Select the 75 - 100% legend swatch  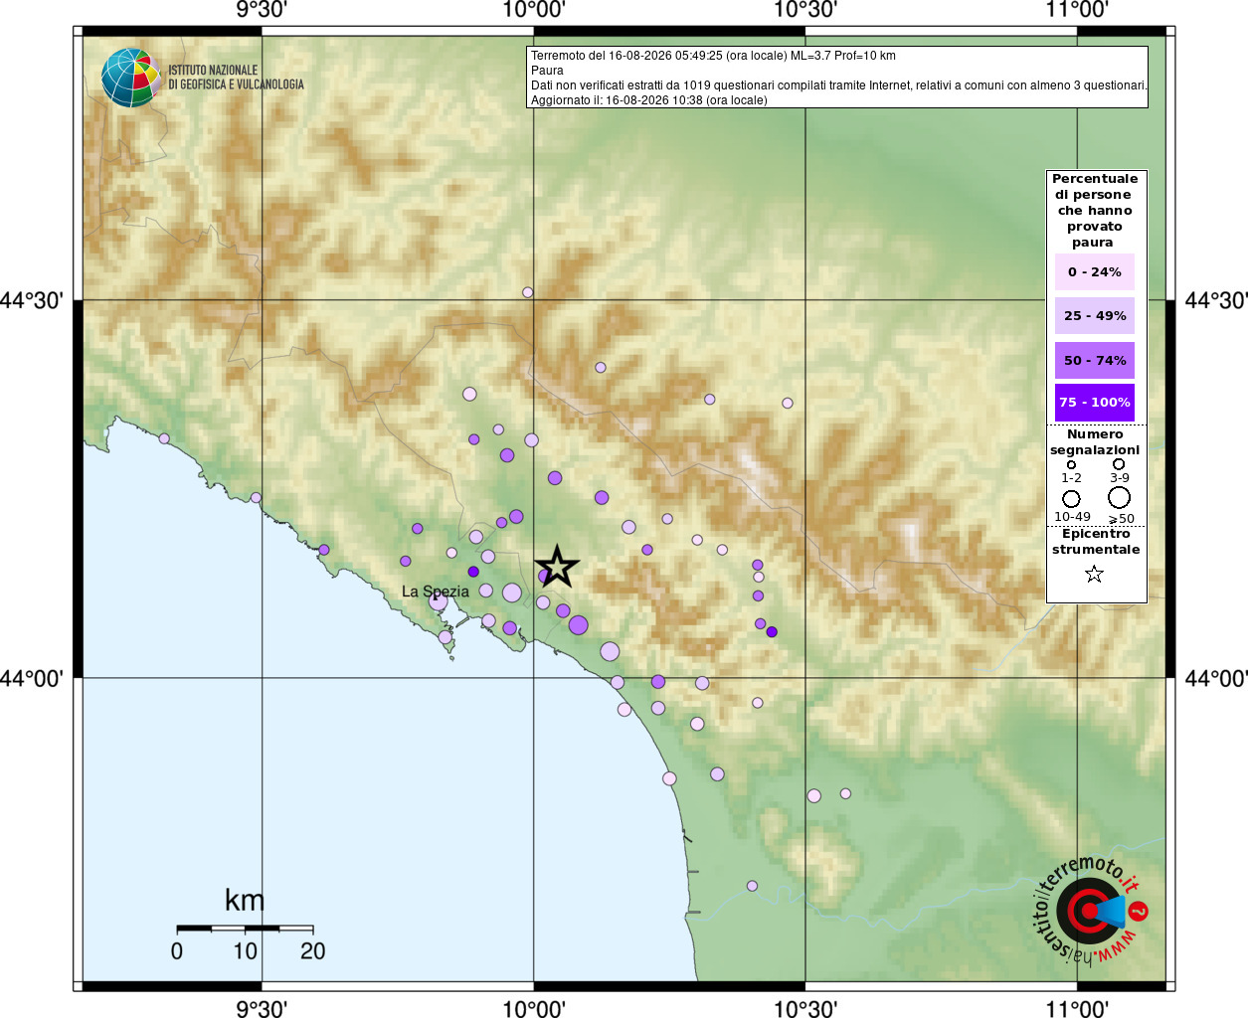[x=1094, y=403]
